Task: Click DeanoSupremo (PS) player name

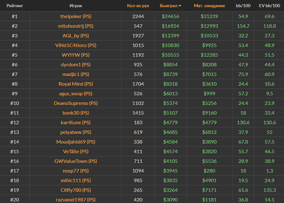Action: click(x=75, y=103)
